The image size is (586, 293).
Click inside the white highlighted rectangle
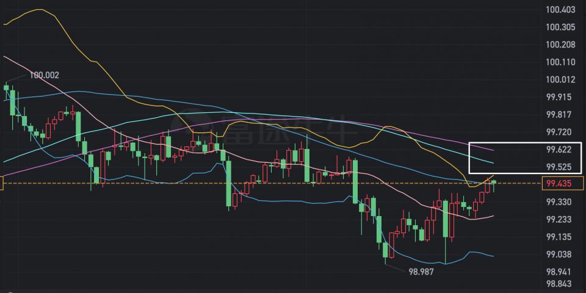525,157
